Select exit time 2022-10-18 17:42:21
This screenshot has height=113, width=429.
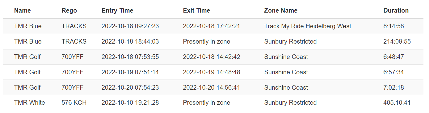(x=212, y=26)
